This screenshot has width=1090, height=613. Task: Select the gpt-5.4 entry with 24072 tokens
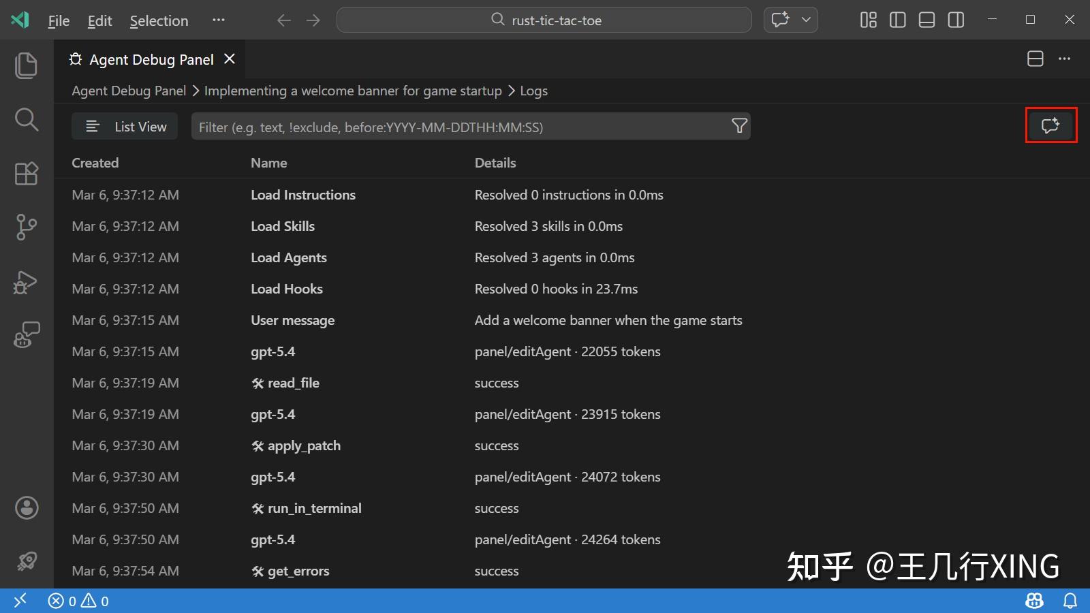572,477
